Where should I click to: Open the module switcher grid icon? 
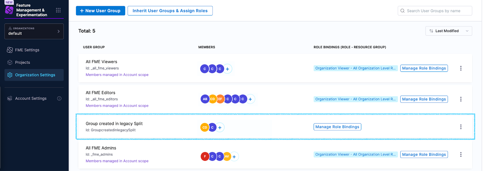tap(58, 10)
